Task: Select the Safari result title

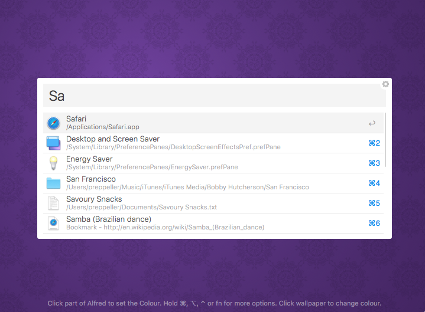Action: 76,119
